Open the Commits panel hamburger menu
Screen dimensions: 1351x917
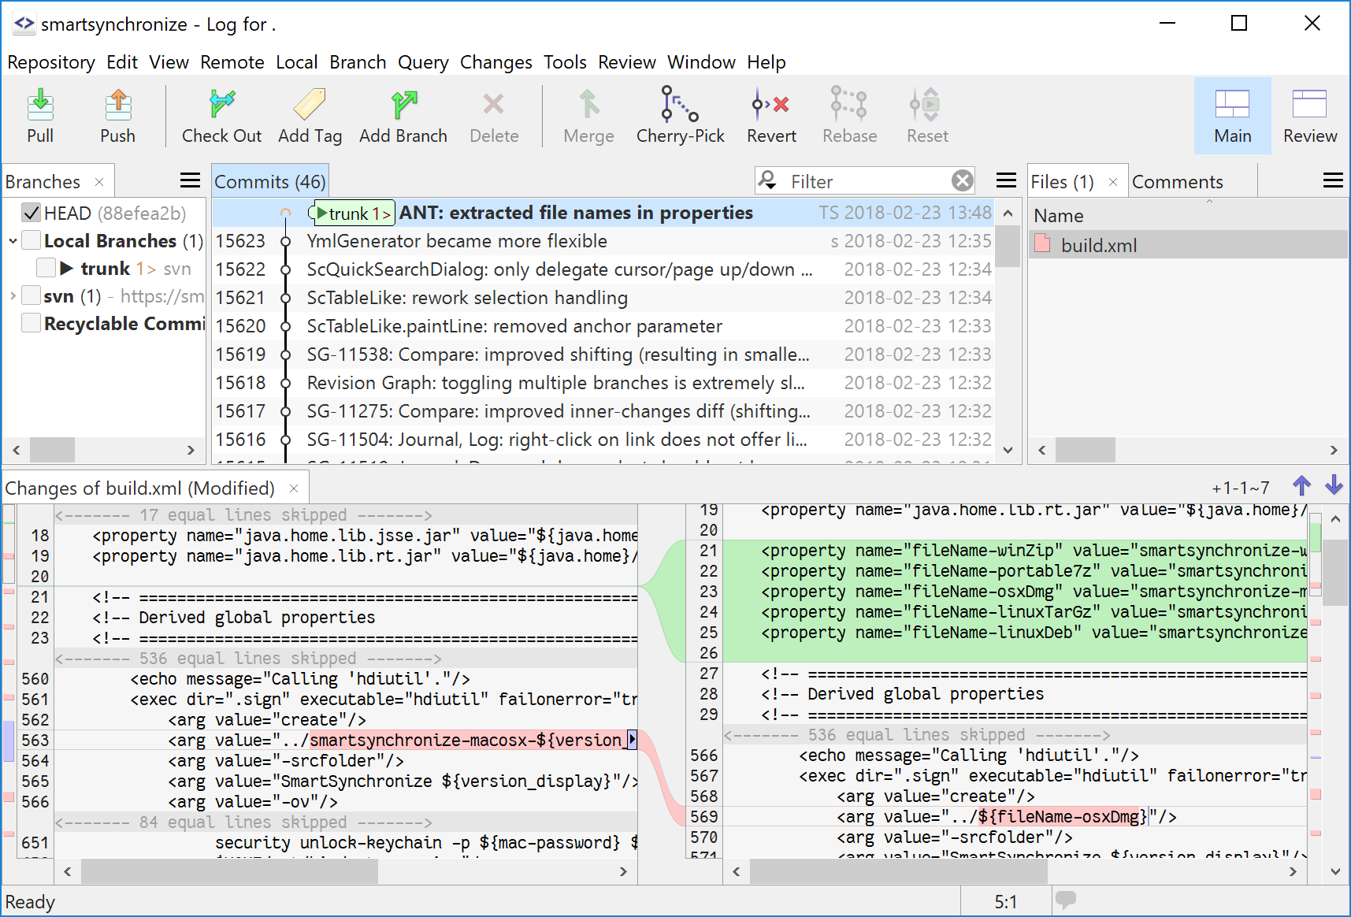pyautogui.click(x=1006, y=180)
